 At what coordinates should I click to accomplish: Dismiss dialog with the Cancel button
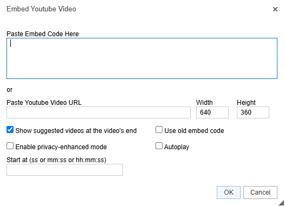(x=260, y=192)
